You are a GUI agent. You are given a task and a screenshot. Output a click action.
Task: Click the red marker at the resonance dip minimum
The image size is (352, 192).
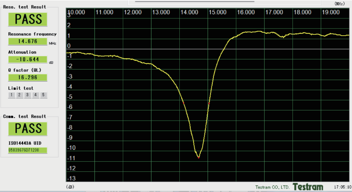pos(198,157)
